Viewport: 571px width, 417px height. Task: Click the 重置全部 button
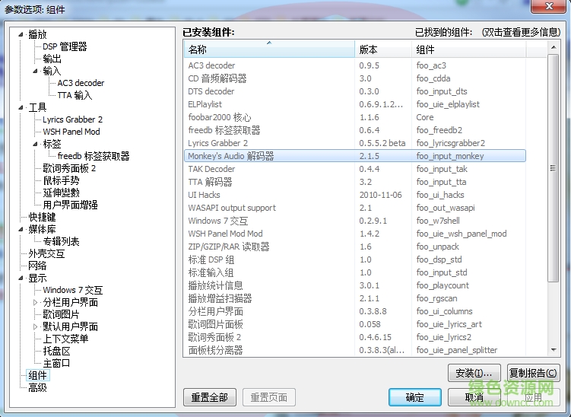point(210,397)
